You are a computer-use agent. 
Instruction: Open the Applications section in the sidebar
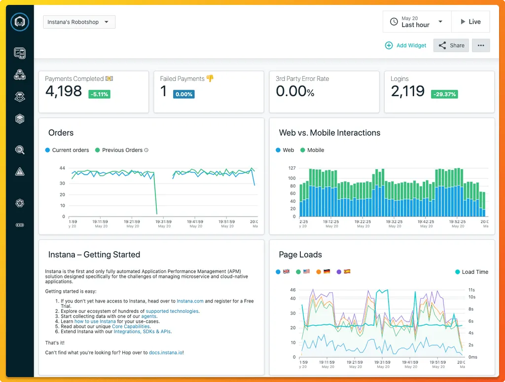(20, 74)
